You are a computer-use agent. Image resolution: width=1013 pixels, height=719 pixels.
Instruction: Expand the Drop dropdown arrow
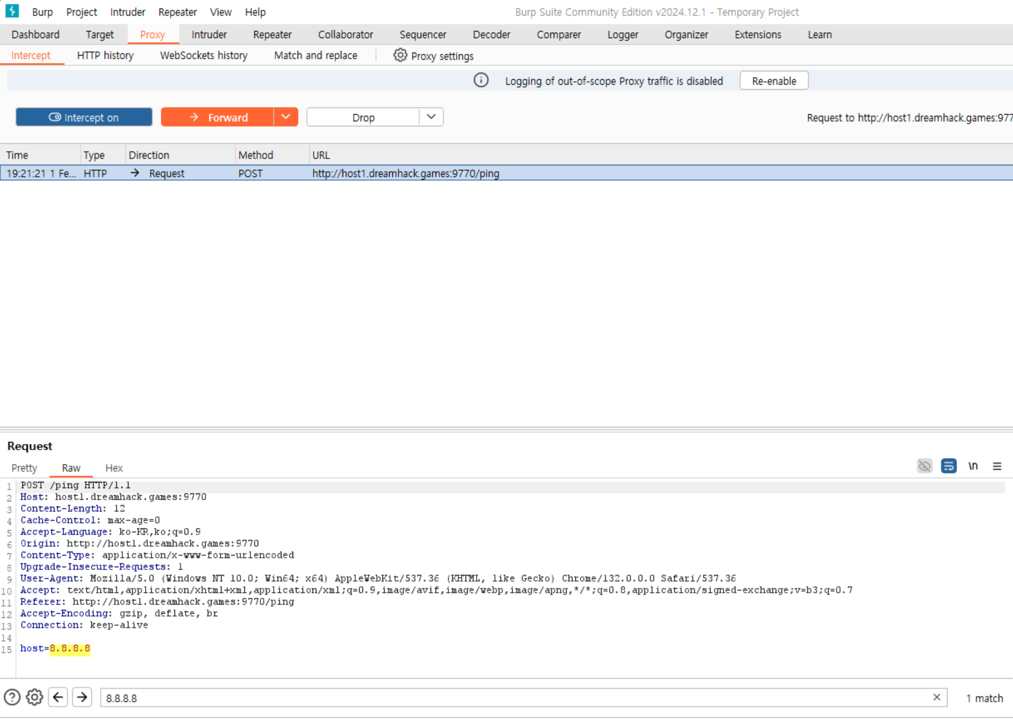pos(431,117)
